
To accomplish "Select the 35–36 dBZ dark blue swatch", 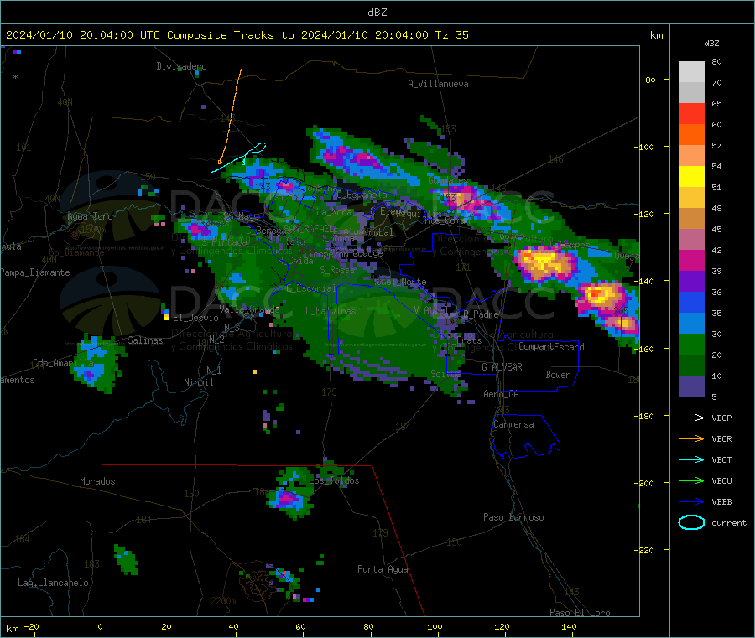I will [691, 303].
